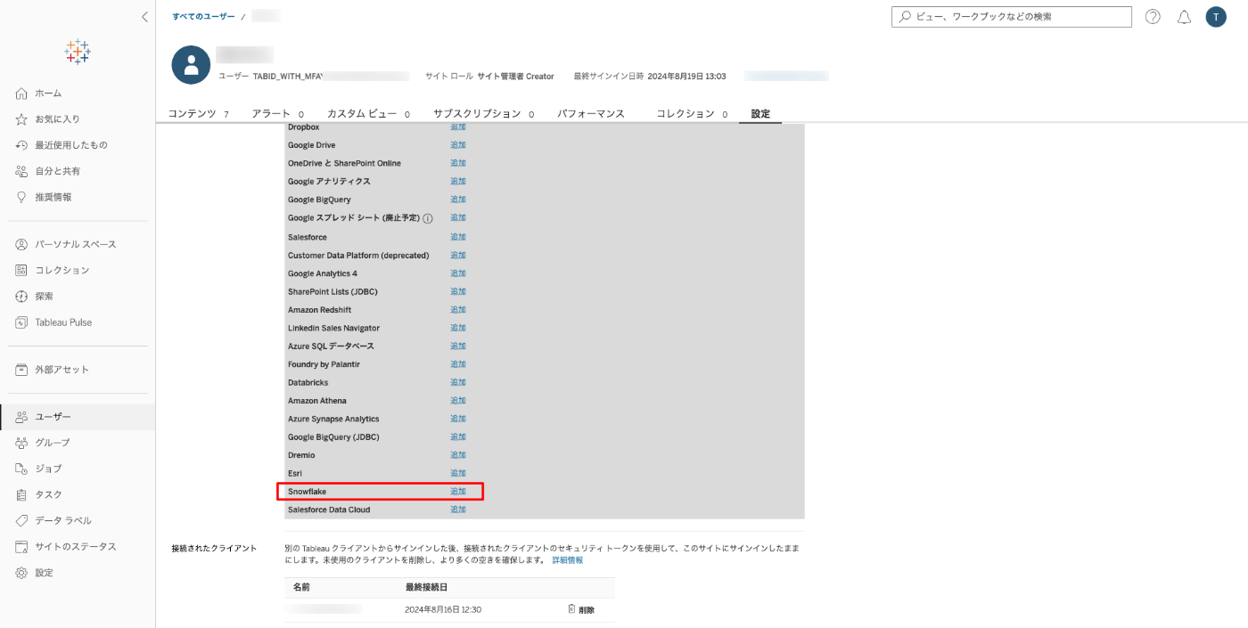Click the すべてのユーザー breadcrumb link
Viewport: 1248px width, 628px height.
point(203,17)
